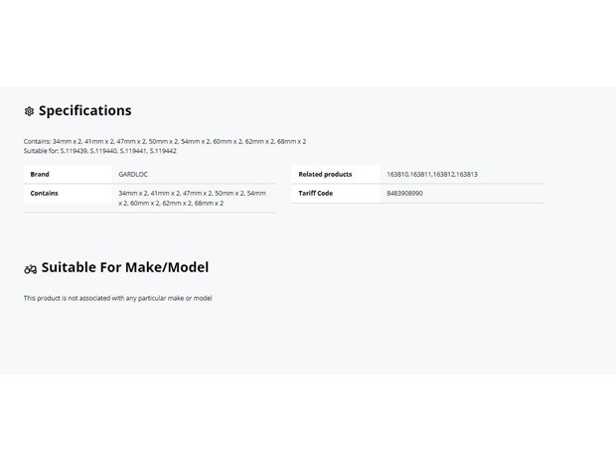Select the Specifications heading
This screenshot has width=616, height=462.
[84, 111]
